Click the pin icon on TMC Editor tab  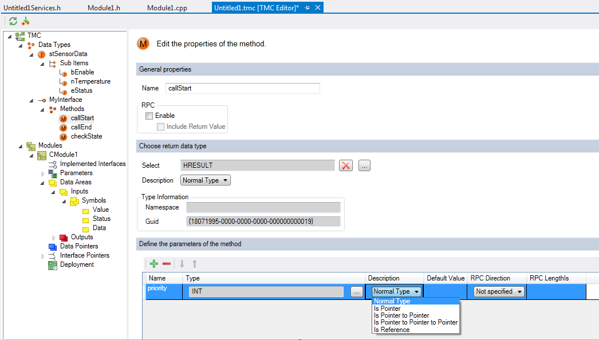click(307, 7)
